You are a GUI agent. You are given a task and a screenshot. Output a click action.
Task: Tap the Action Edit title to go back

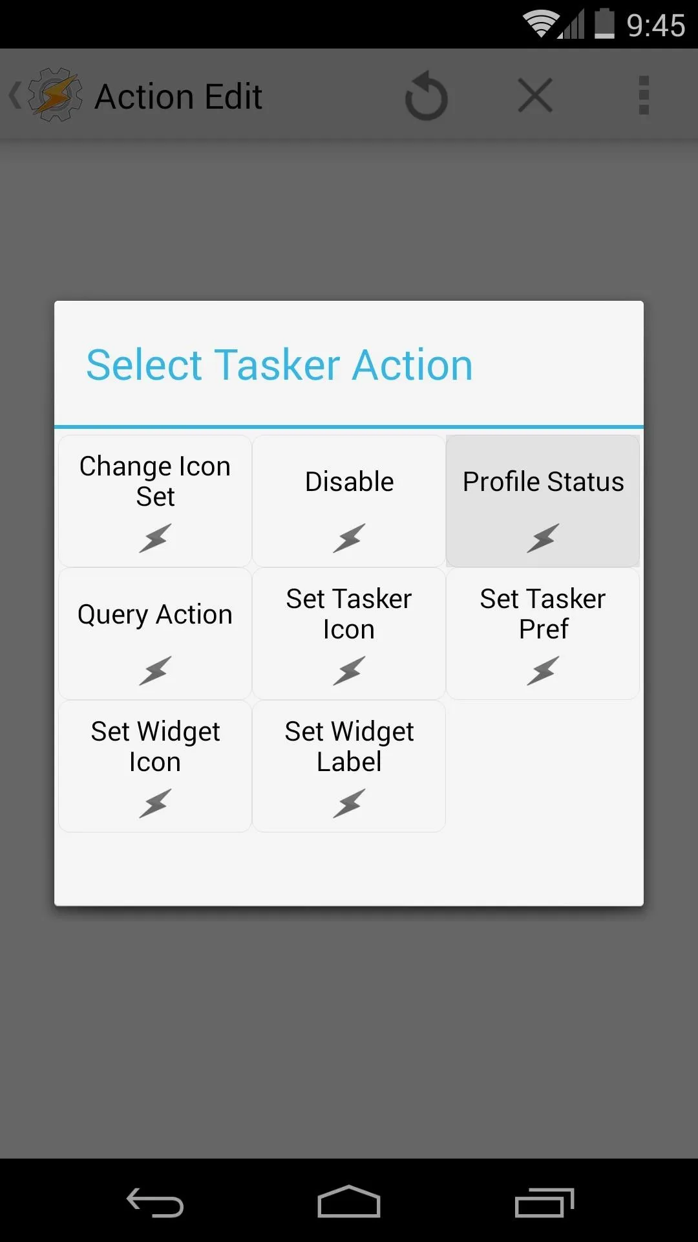(178, 96)
